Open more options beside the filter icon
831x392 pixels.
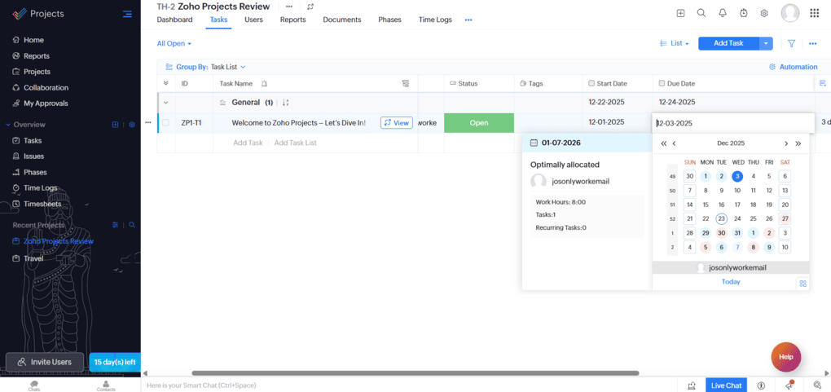pos(812,43)
